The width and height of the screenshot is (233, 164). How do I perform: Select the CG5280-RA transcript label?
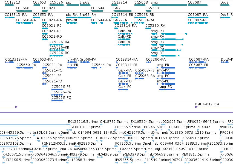coord(156,25)
